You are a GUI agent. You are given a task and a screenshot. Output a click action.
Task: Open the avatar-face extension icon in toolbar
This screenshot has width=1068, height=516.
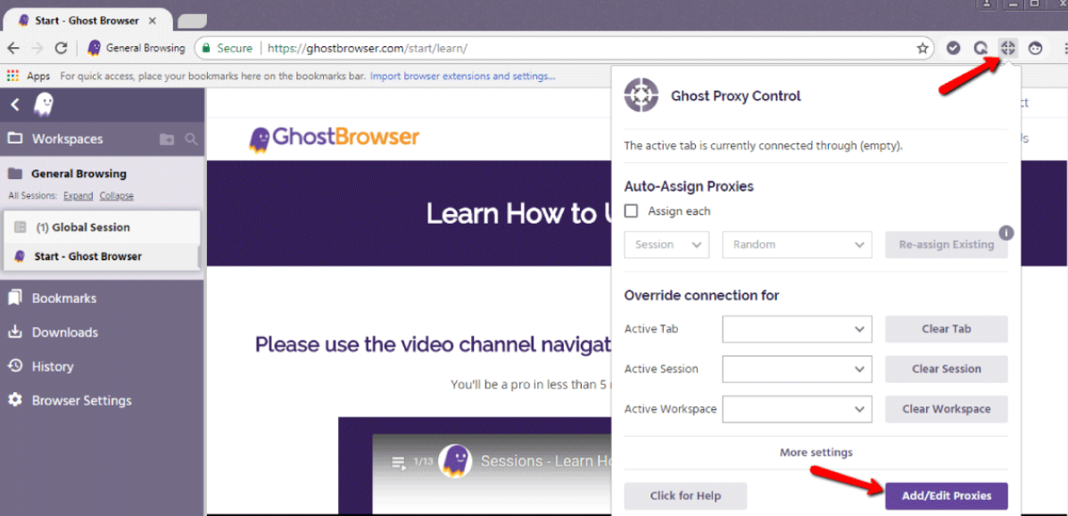point(1035,48)
